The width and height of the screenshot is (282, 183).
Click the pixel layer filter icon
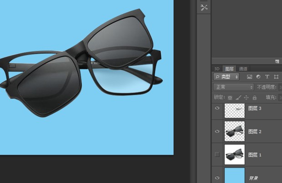pyautogui.click(x=250, y=77)
